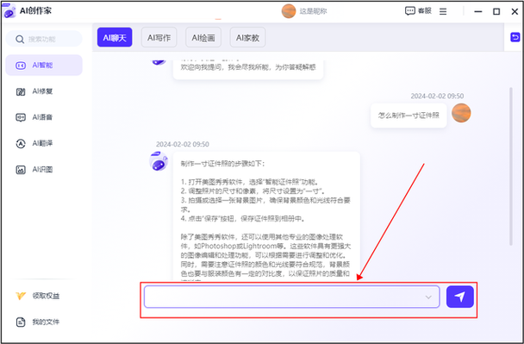The image size is (524, 344).
Task: Click the bot avatar beside the answer
Action: 159,161
